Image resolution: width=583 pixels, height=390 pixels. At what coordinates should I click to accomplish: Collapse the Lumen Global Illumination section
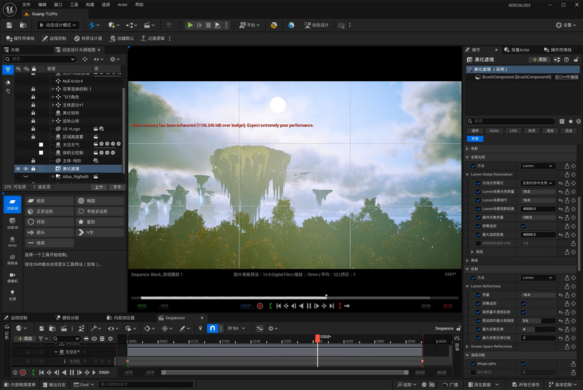coord(467,174)
